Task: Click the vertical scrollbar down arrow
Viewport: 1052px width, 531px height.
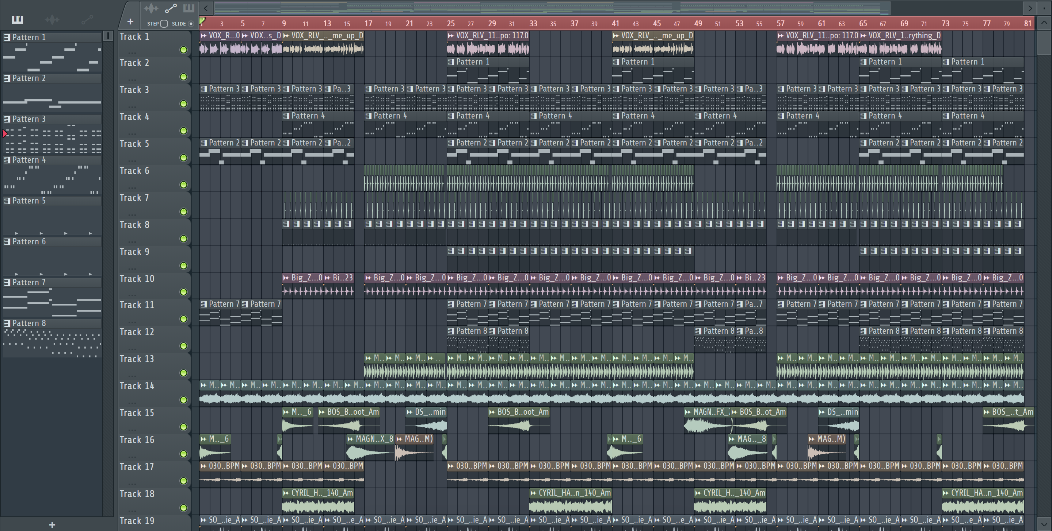Action: [1044, 524]
